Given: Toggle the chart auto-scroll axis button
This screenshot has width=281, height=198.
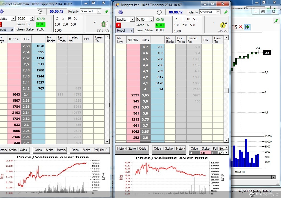Looking at the screenshot, I should pos(247,27).
